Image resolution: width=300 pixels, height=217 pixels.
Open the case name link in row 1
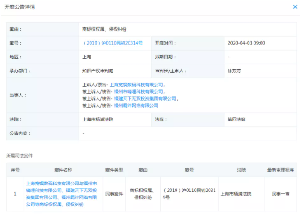tap(61, 194)
